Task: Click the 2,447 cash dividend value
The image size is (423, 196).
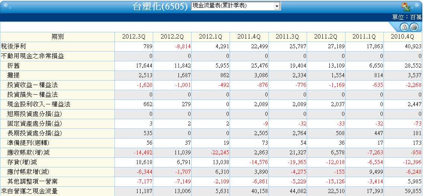Action: click(x=415, y=105)
